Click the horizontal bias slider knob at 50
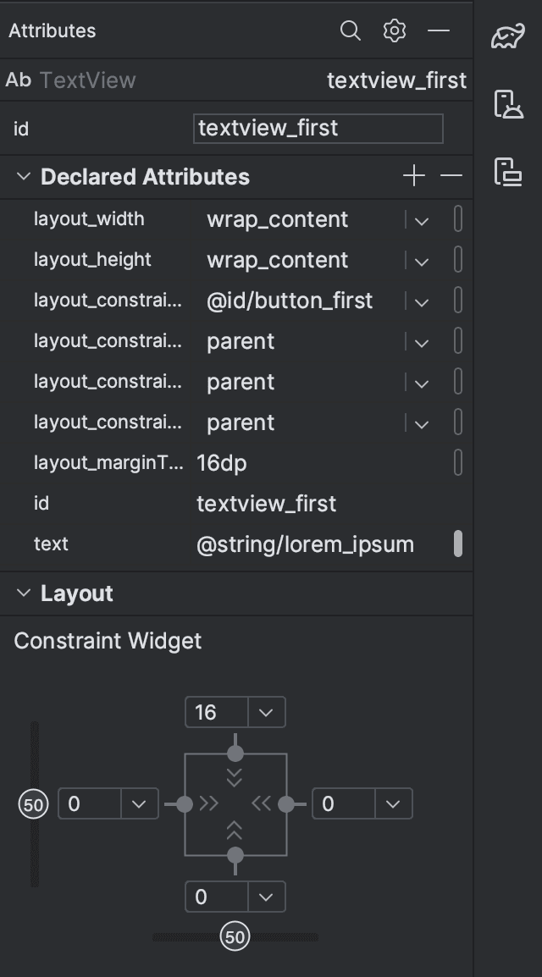542x977 pixels. pyautogui.click(x=235, y=937)
